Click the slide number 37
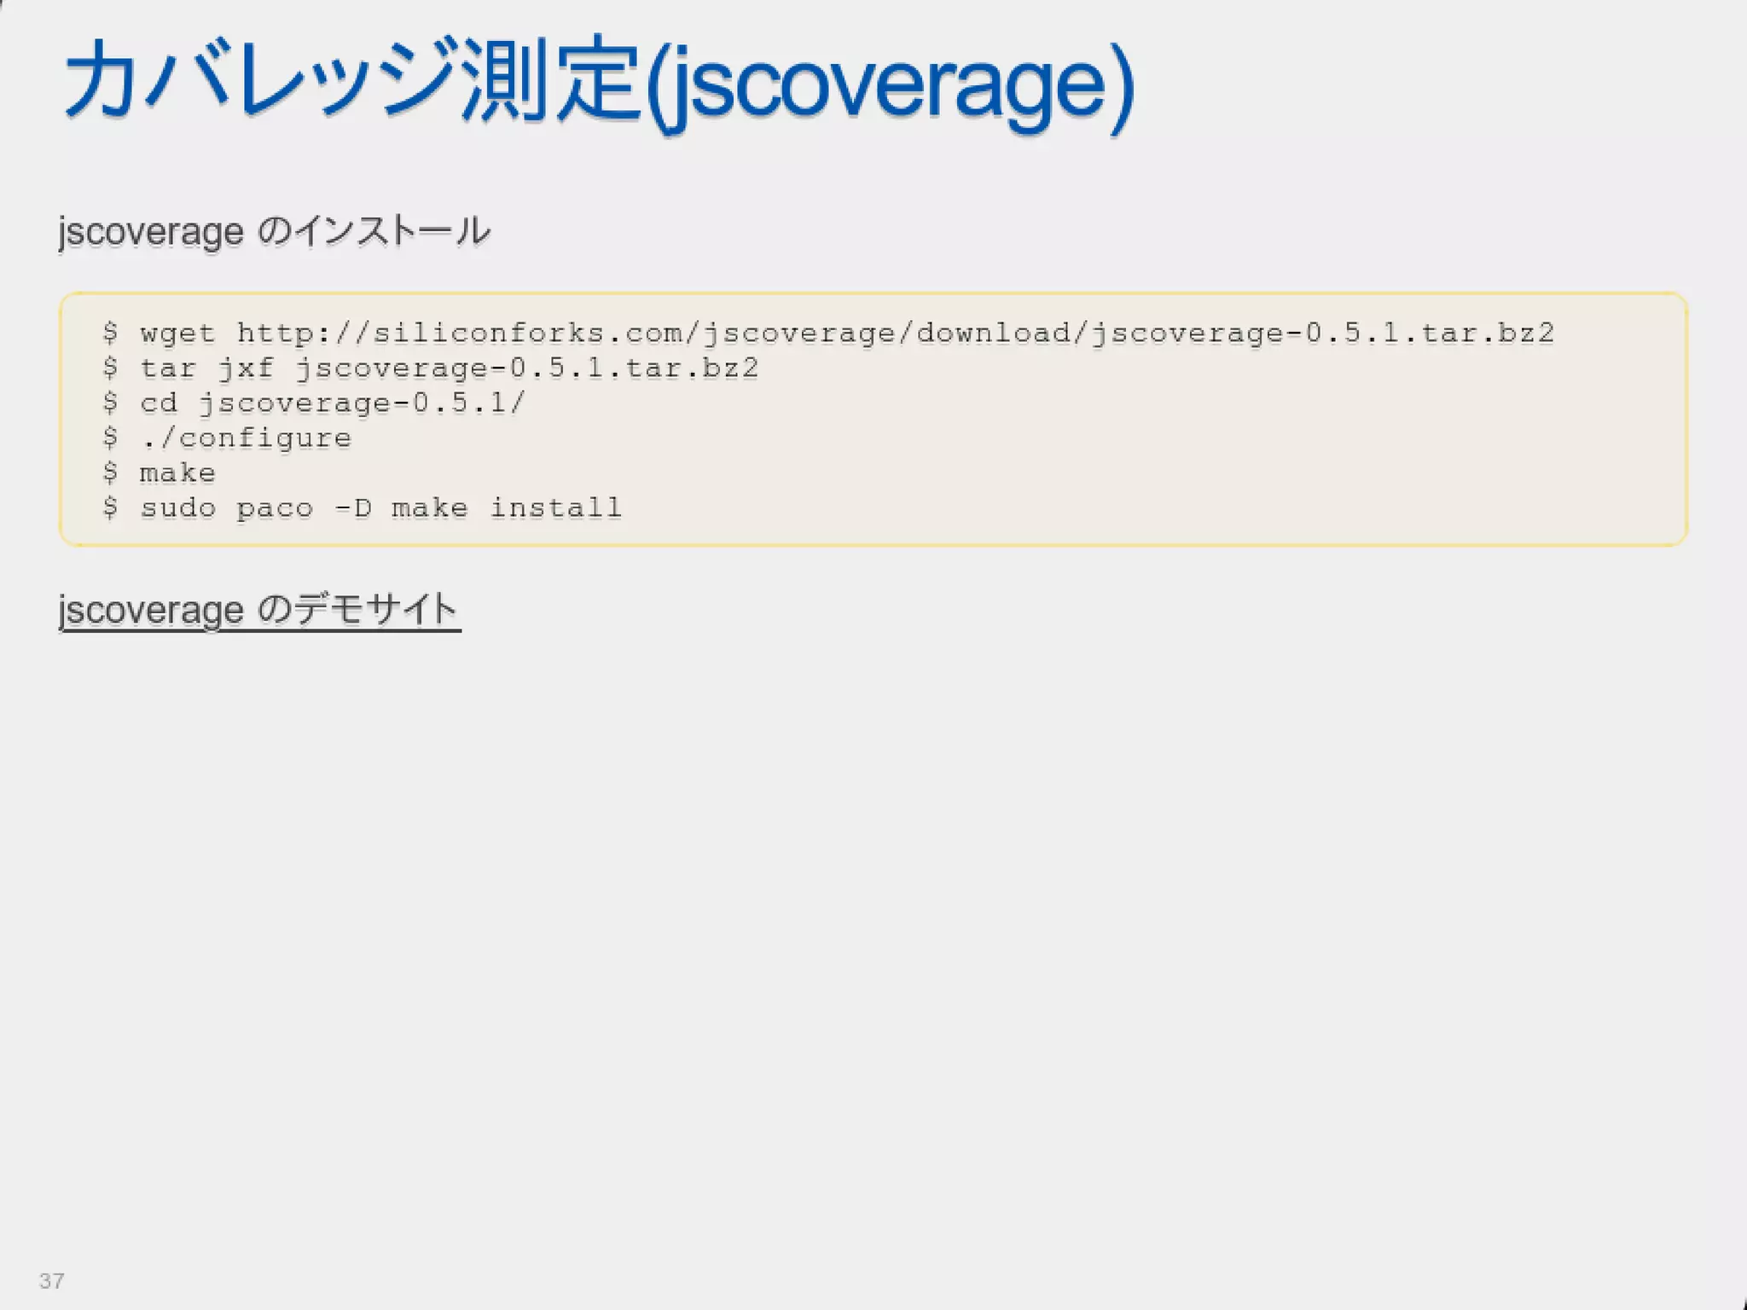The width and height of the screenshot is (1747, 1310). click(x=52, y=1280)
